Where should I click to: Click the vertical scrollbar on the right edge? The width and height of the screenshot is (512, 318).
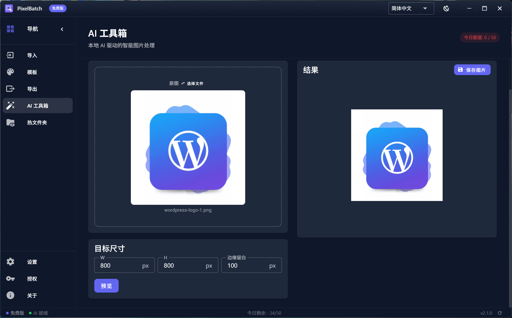(510, 198)
